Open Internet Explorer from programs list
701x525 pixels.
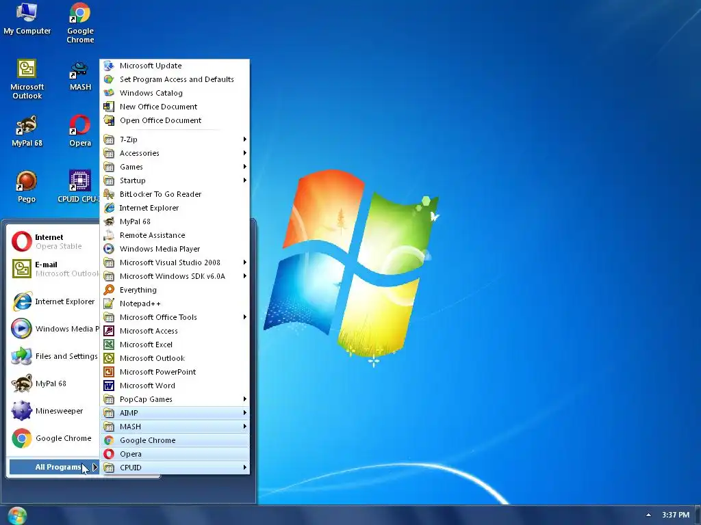click(x=175, y=208)
